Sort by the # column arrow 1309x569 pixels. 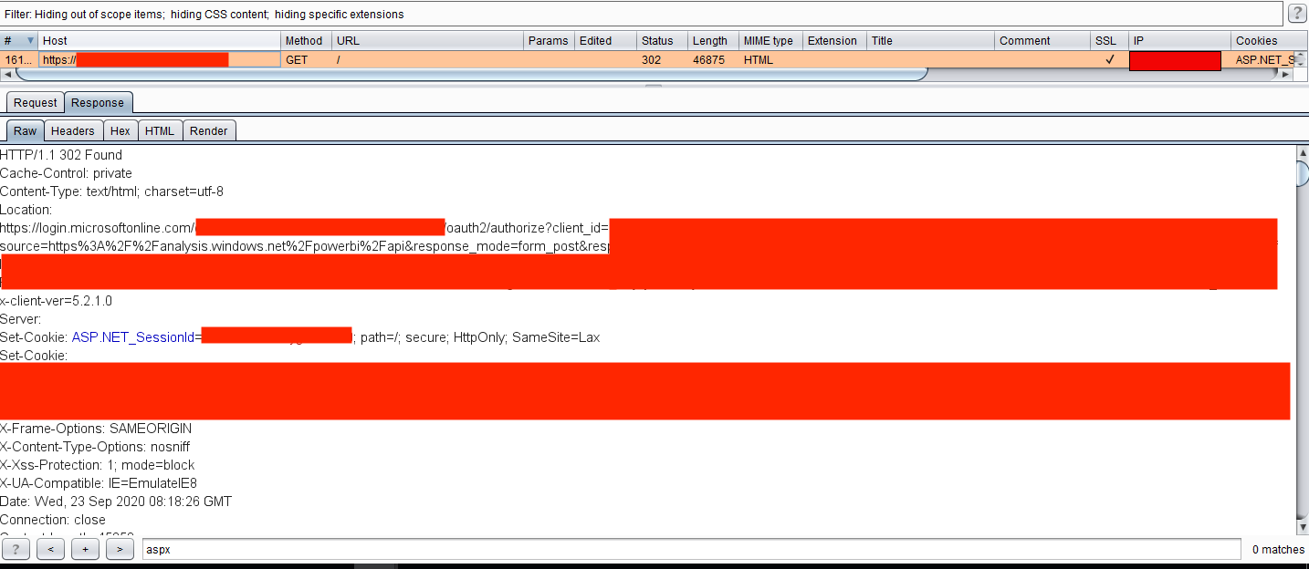[x=30, y=41]
